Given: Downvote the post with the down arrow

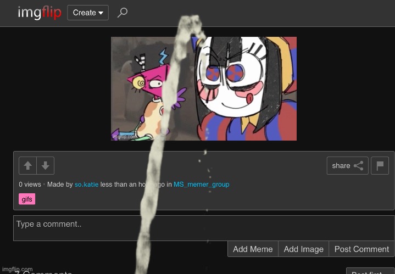Looking at the screenshot, I should 46,165.
